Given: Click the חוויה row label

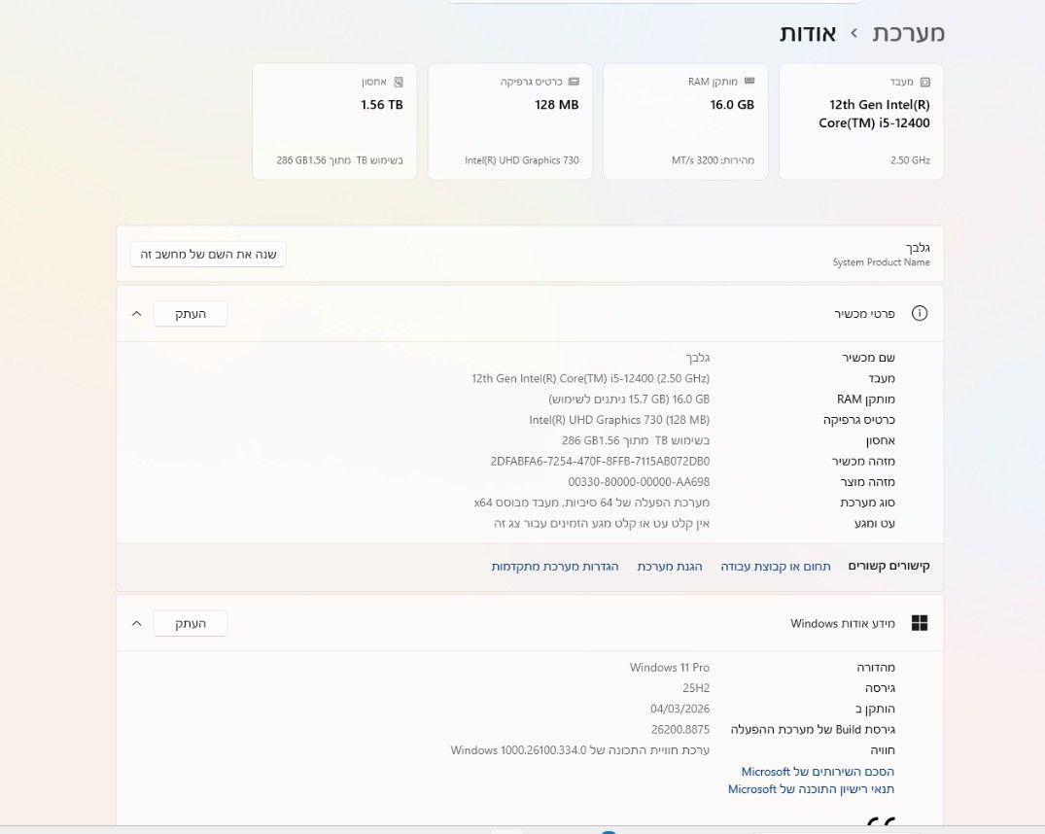Looking at the screenshot, I should click(x=883, y=750).
